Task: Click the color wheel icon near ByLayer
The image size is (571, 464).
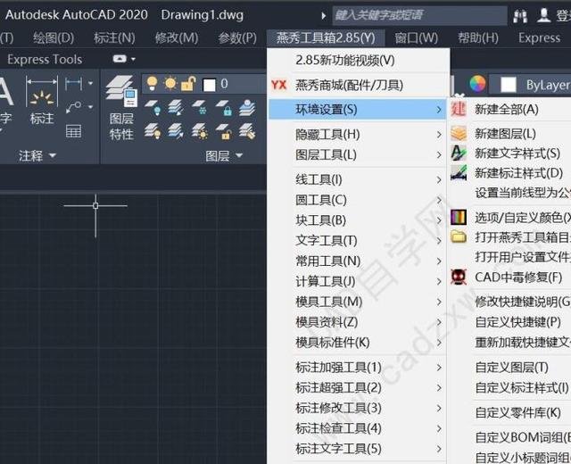Action: click(477, 84)
